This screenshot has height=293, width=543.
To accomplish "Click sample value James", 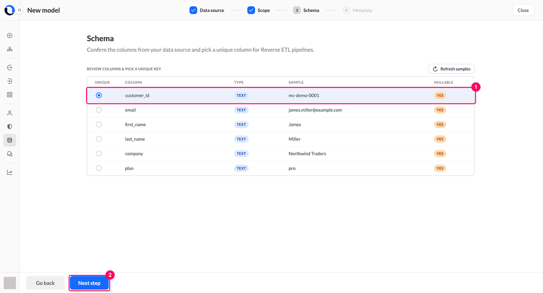I will (x=295, y=124).
